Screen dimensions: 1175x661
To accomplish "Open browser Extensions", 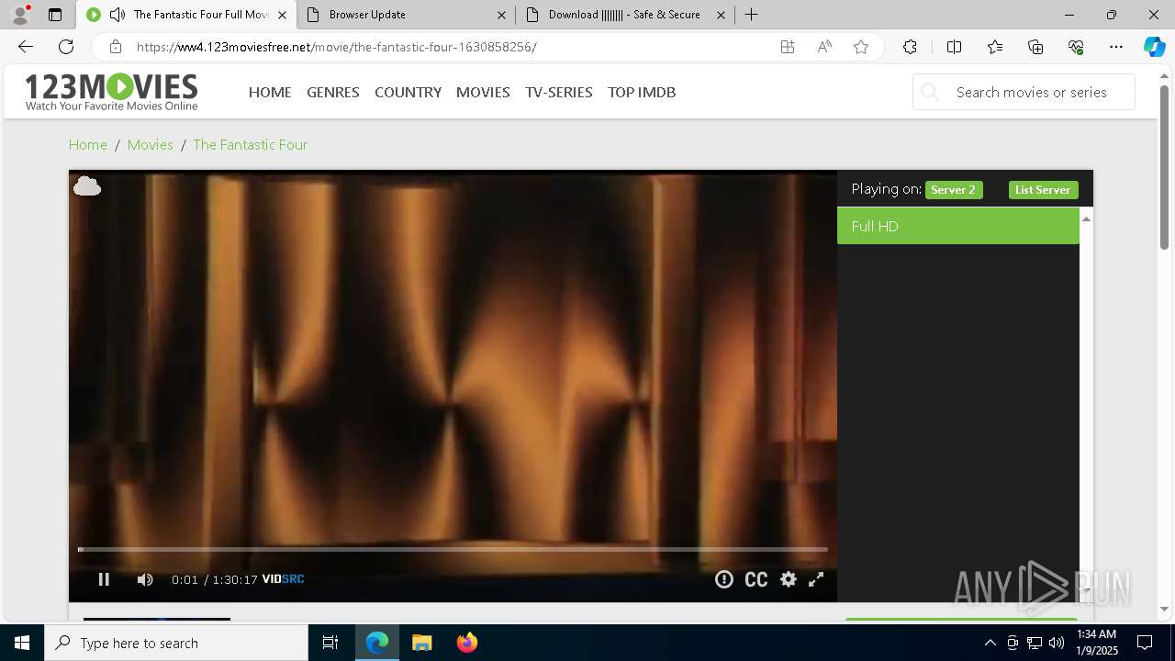I will coord(910,47).
